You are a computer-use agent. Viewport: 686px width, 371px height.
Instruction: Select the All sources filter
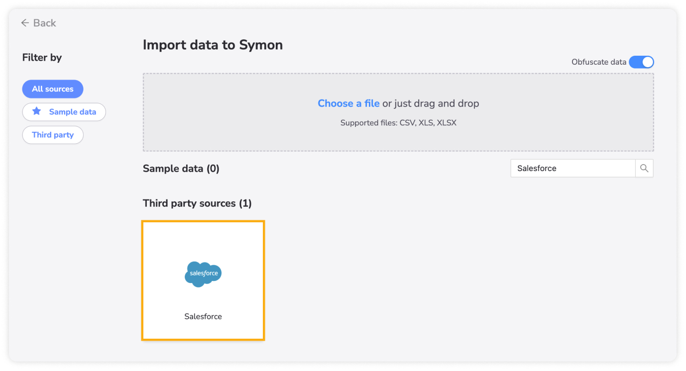[53, 89]
